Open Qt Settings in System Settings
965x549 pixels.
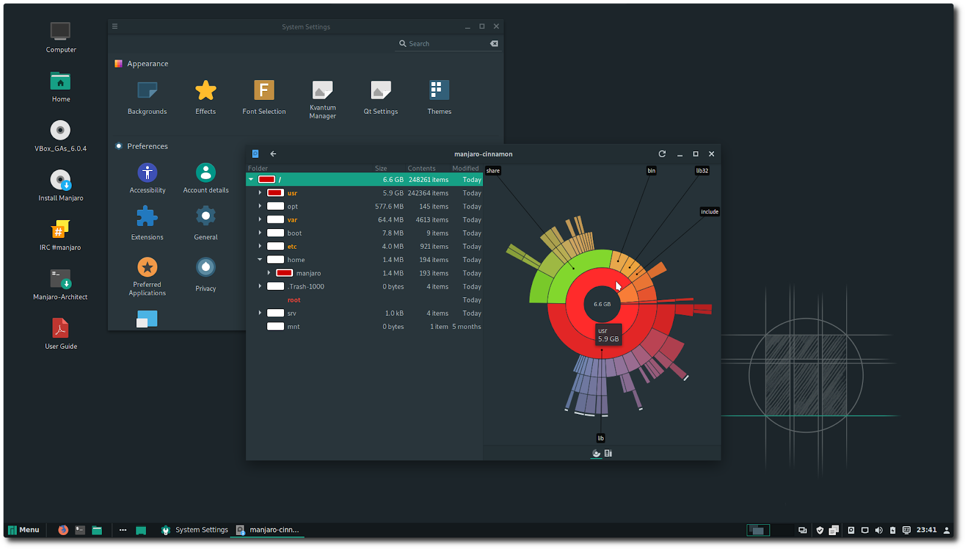381,97
